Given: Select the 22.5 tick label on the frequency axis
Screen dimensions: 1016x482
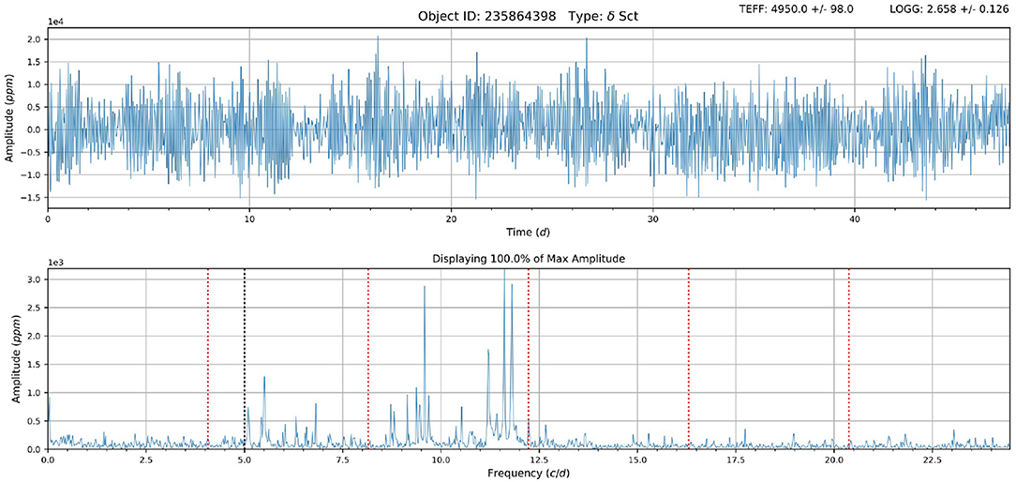Looking at the screenshot, I should (932, 460).
